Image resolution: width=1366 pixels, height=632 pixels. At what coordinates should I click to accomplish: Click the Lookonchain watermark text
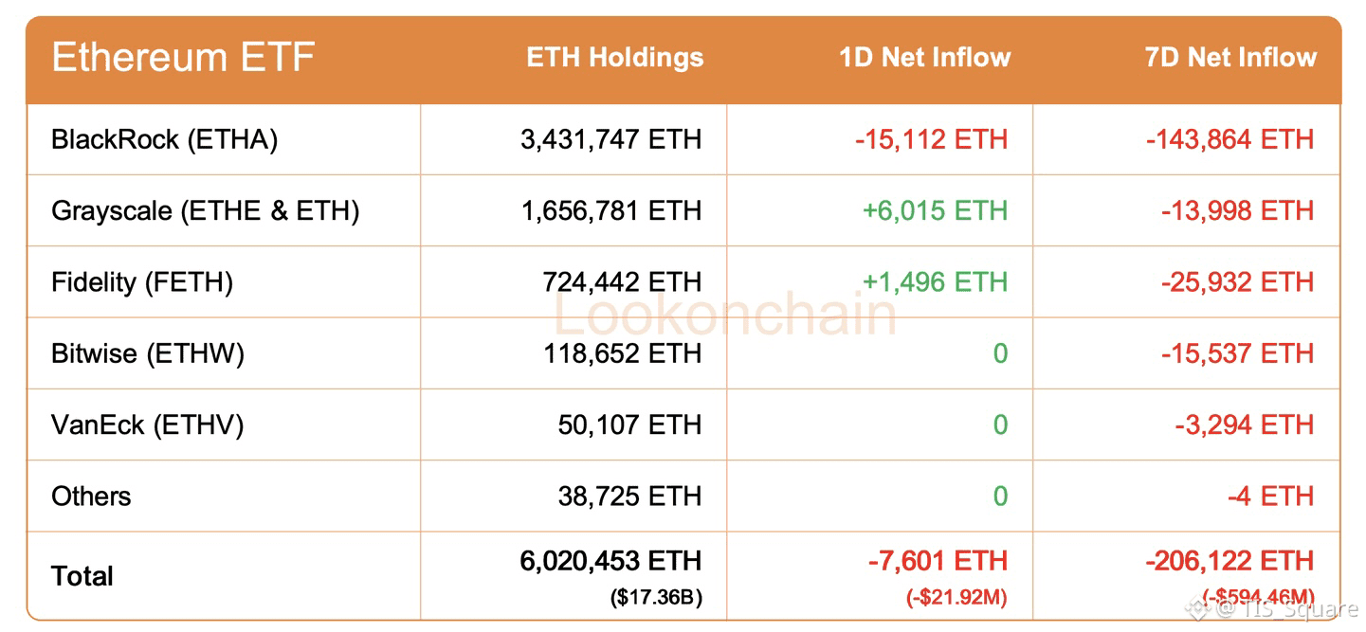point(725,315)
